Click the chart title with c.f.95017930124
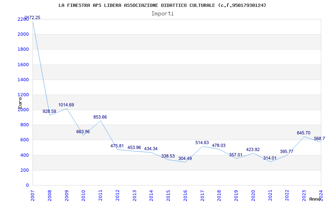Screen dimensions: 325x203 [x=162, y=5]
